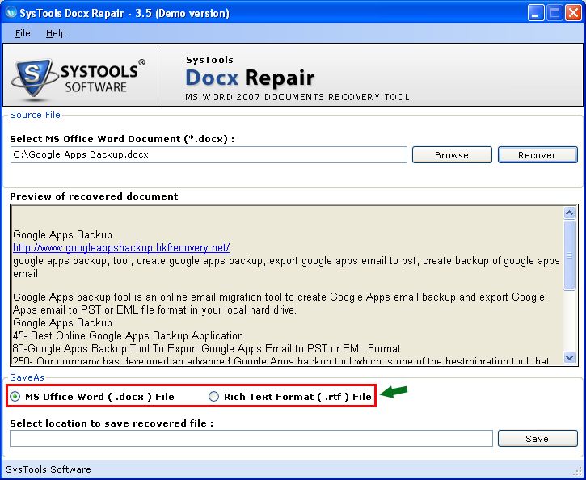Click the 'Docx Repair' banner title
Image resolution: width=586 pixels, height=480 pixels.
pyautogui.click(x=250, y=78)
